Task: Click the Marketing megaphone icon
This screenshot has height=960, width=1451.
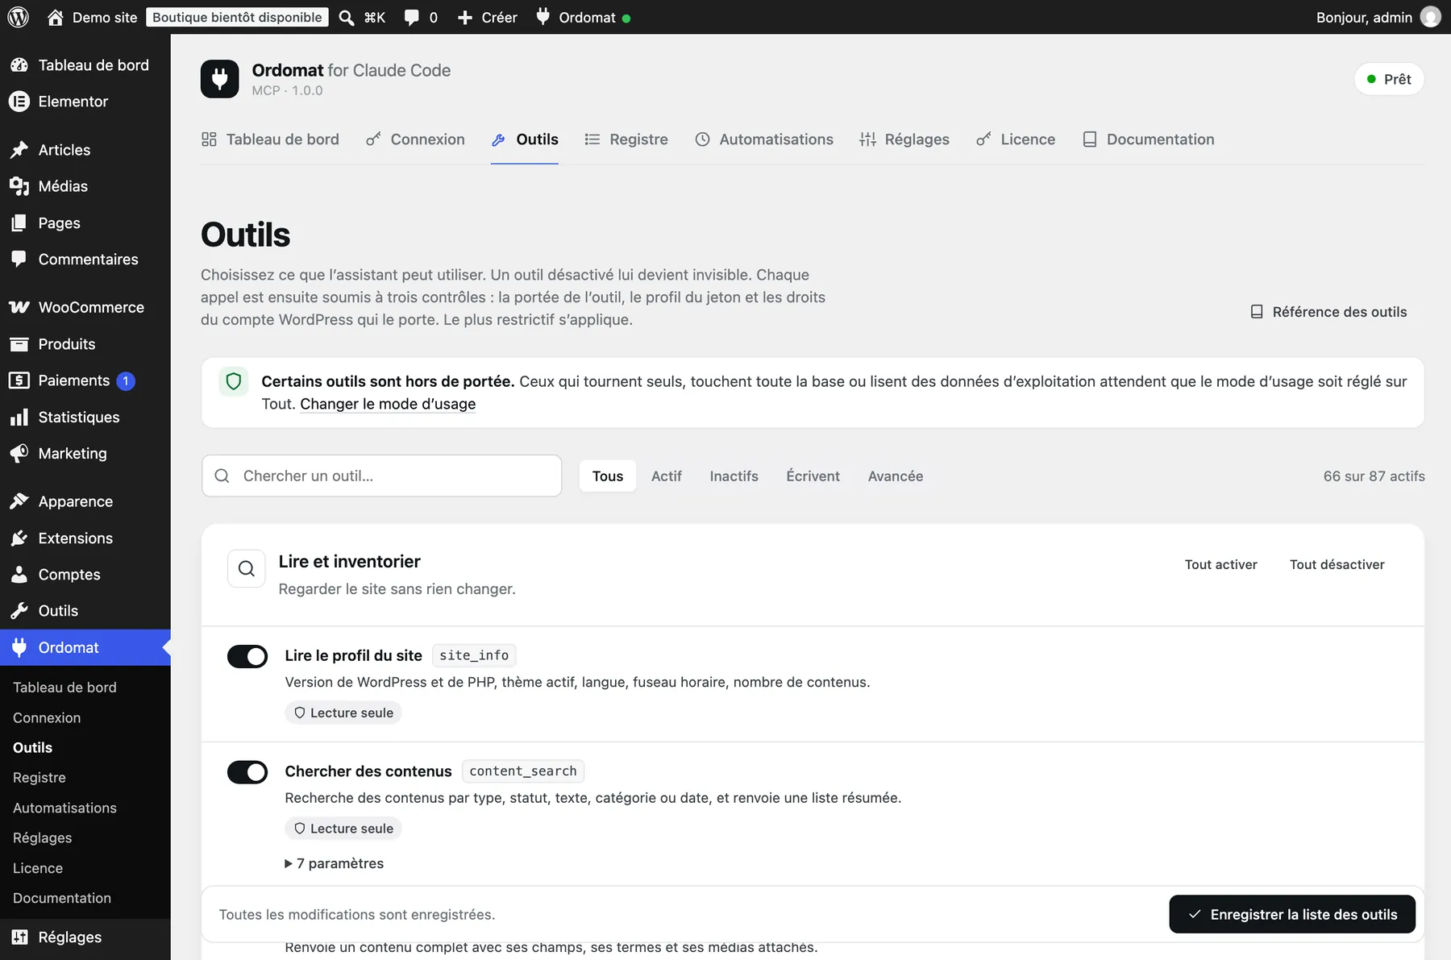Action: [19, 454]
